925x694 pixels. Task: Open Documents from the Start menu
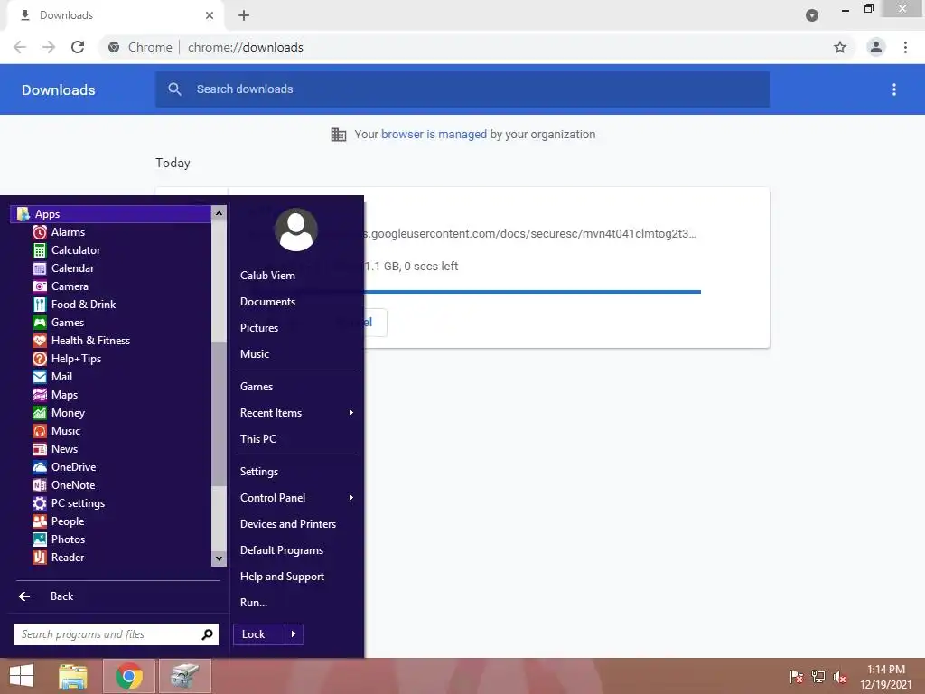(267, 302)
